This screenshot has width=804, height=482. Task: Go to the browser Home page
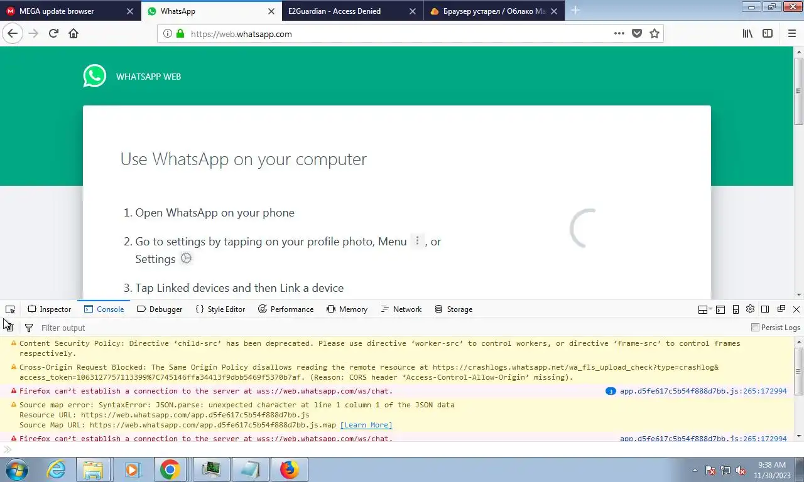73,34
